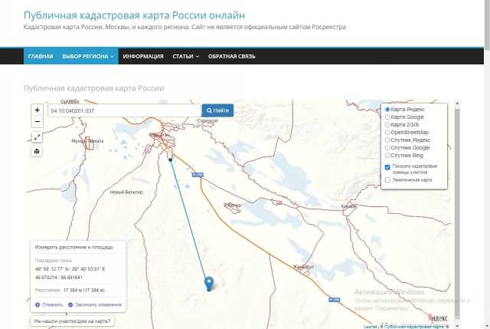Image resolution: width=490 pixels, height=329 pixels.
Task: Toggle cadastral parcel boundaries checkbox
Action: [x=387, y=167]
